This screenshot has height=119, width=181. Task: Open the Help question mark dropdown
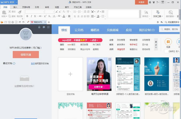tap(158, 2)
